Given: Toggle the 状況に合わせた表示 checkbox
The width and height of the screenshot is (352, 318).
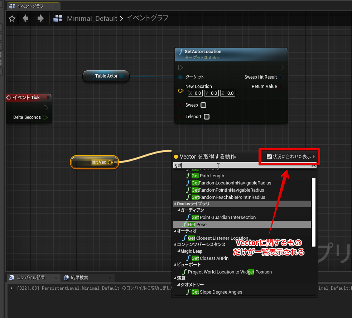Looking at the screenshot, I should click(269, 156).
